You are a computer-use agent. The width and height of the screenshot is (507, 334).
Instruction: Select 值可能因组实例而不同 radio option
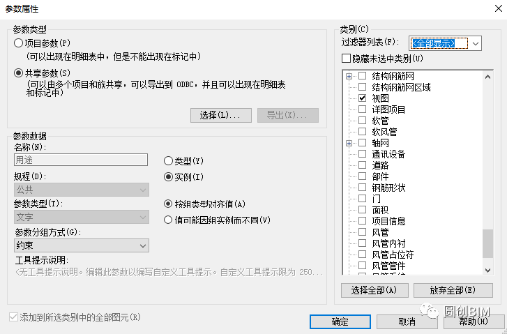click(x=168, y=220)
